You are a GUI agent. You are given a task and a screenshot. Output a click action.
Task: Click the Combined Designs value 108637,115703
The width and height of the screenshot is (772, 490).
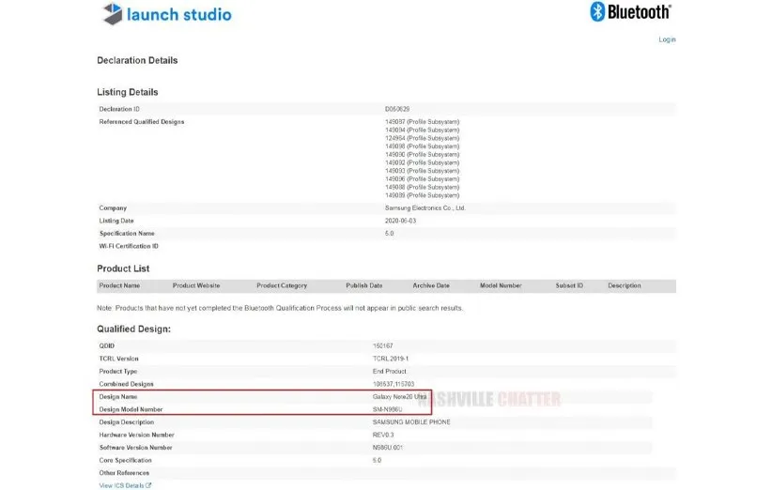[x=394, y=384]
